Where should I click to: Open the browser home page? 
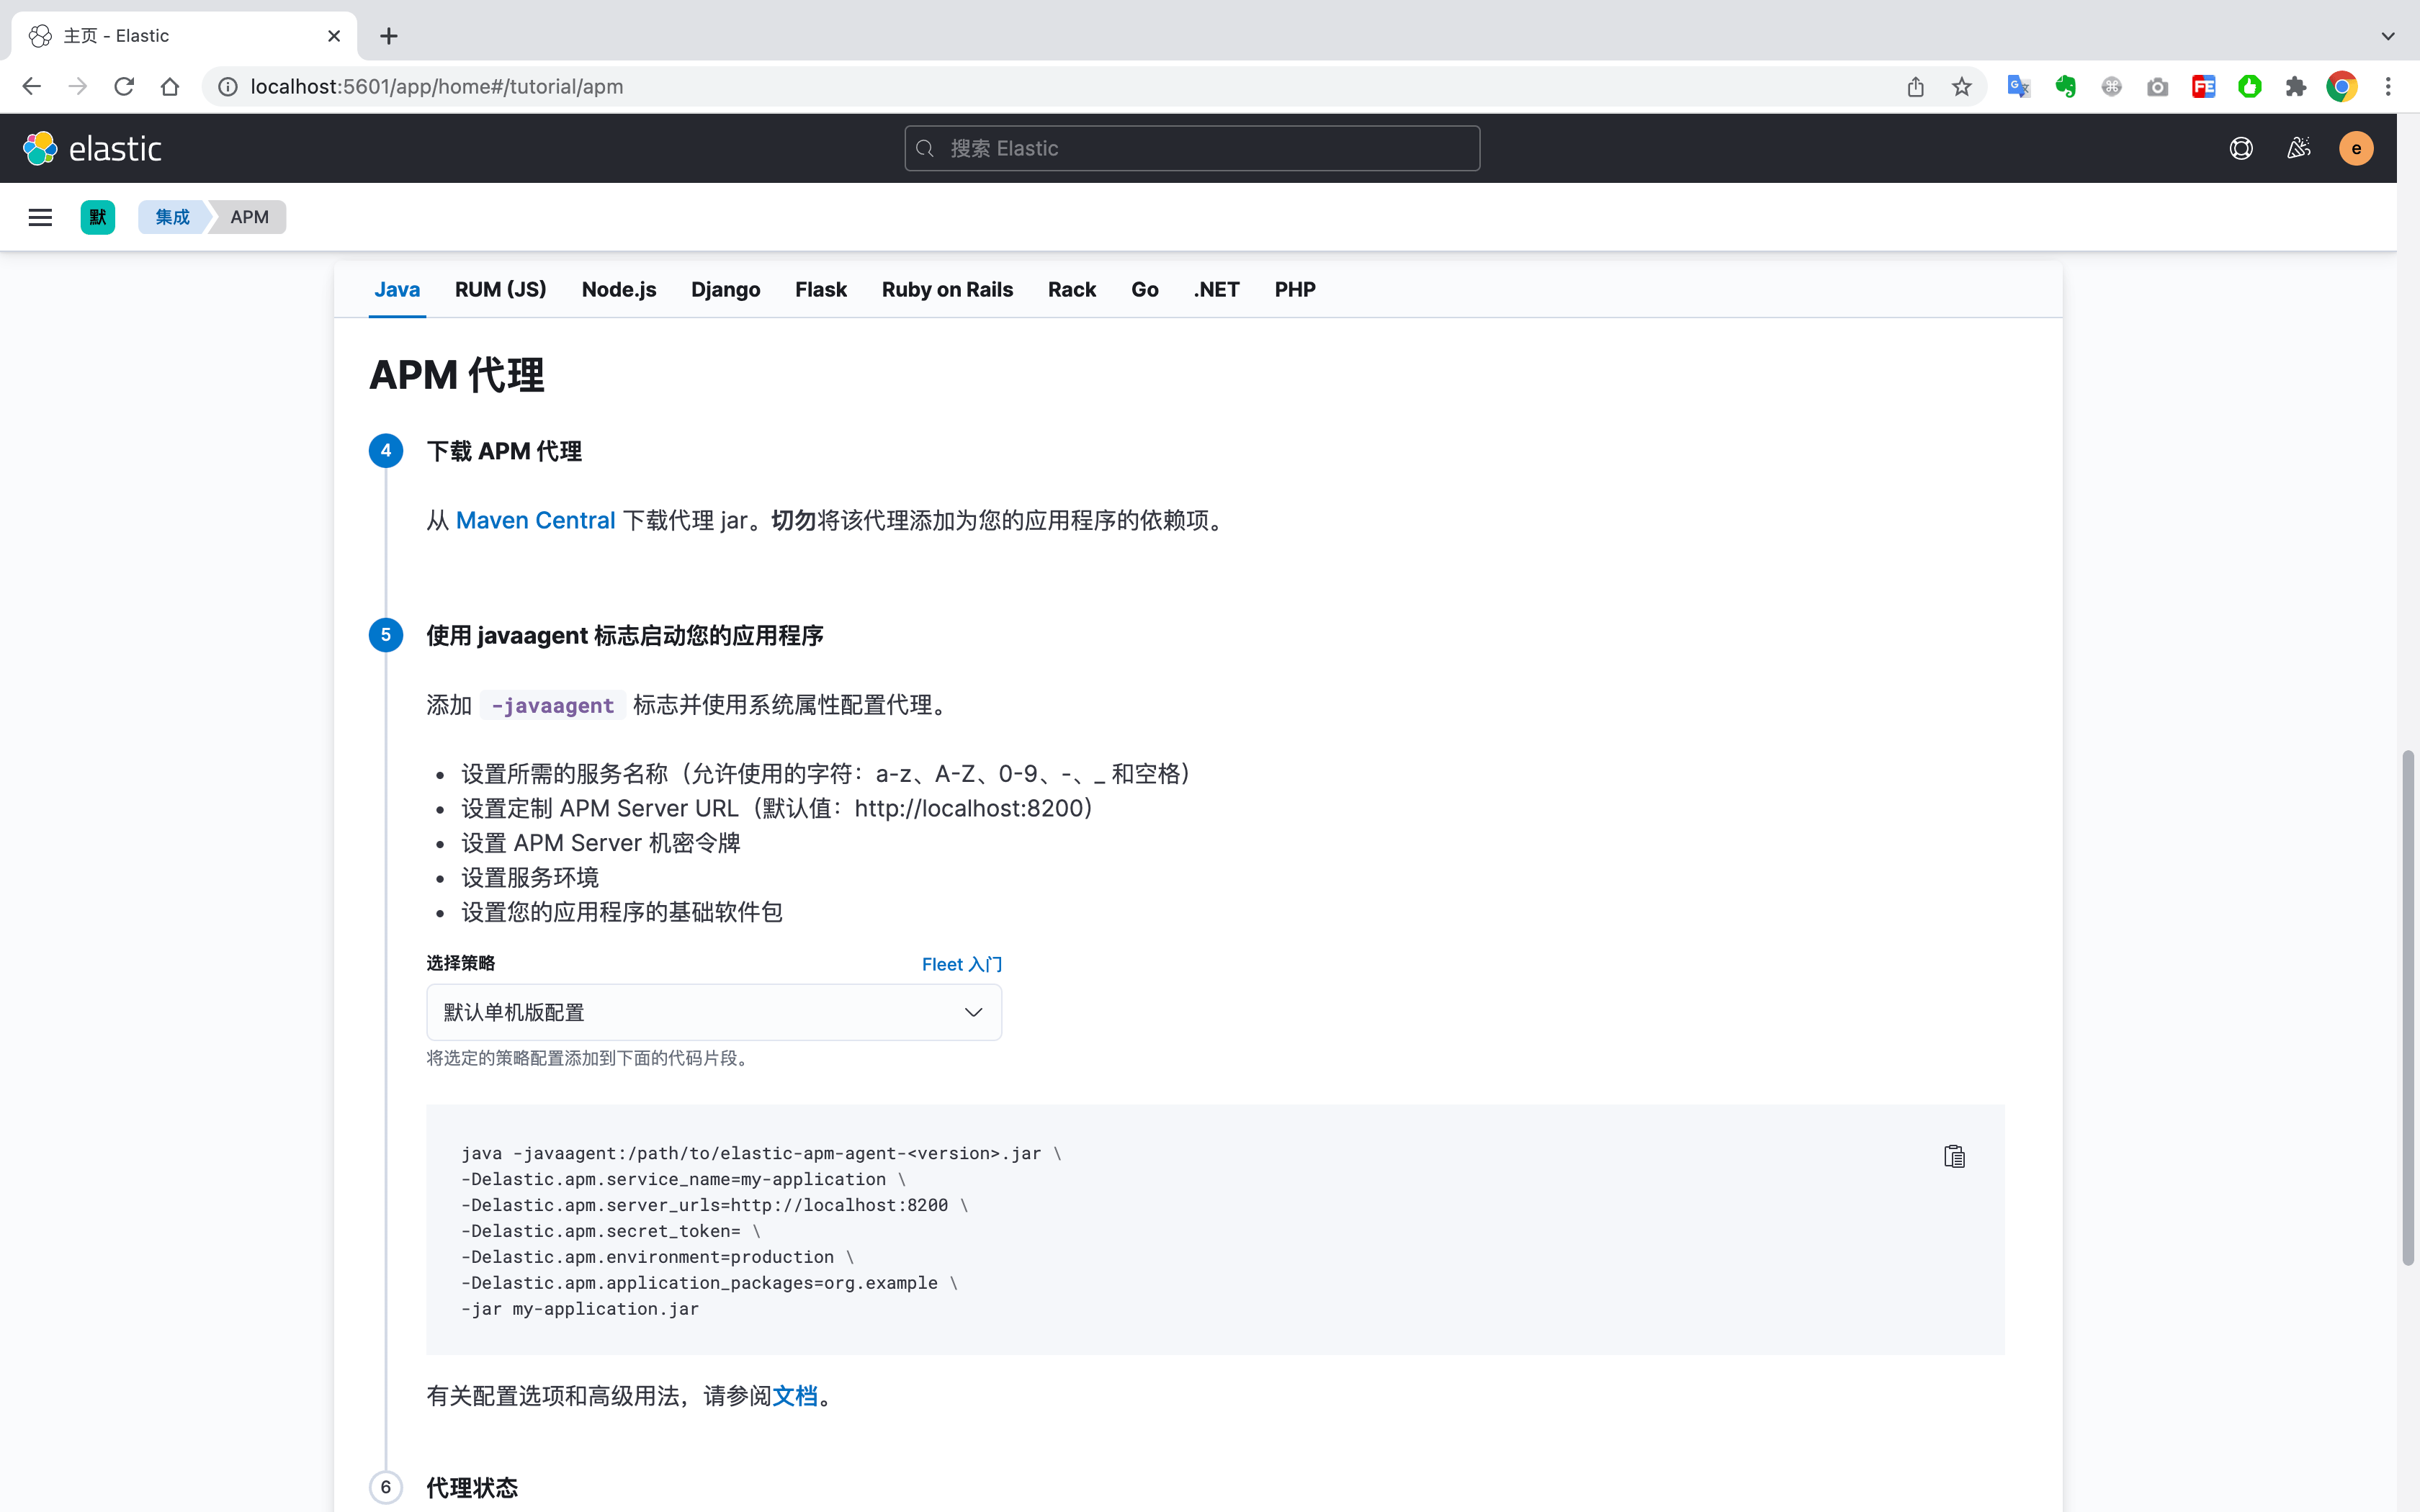(x=170, y=87)
